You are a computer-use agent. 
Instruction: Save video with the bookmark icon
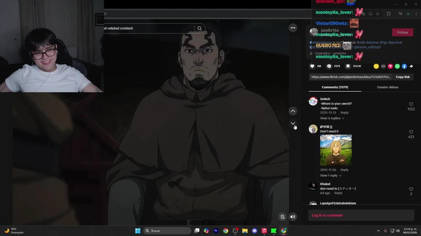tap(348, 66)
